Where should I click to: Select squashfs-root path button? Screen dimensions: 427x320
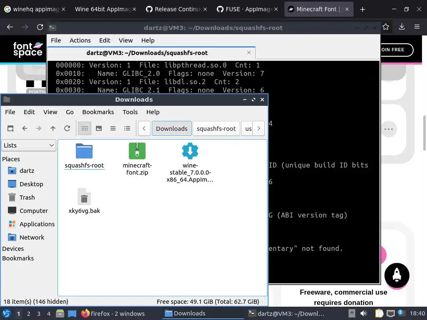216,128
